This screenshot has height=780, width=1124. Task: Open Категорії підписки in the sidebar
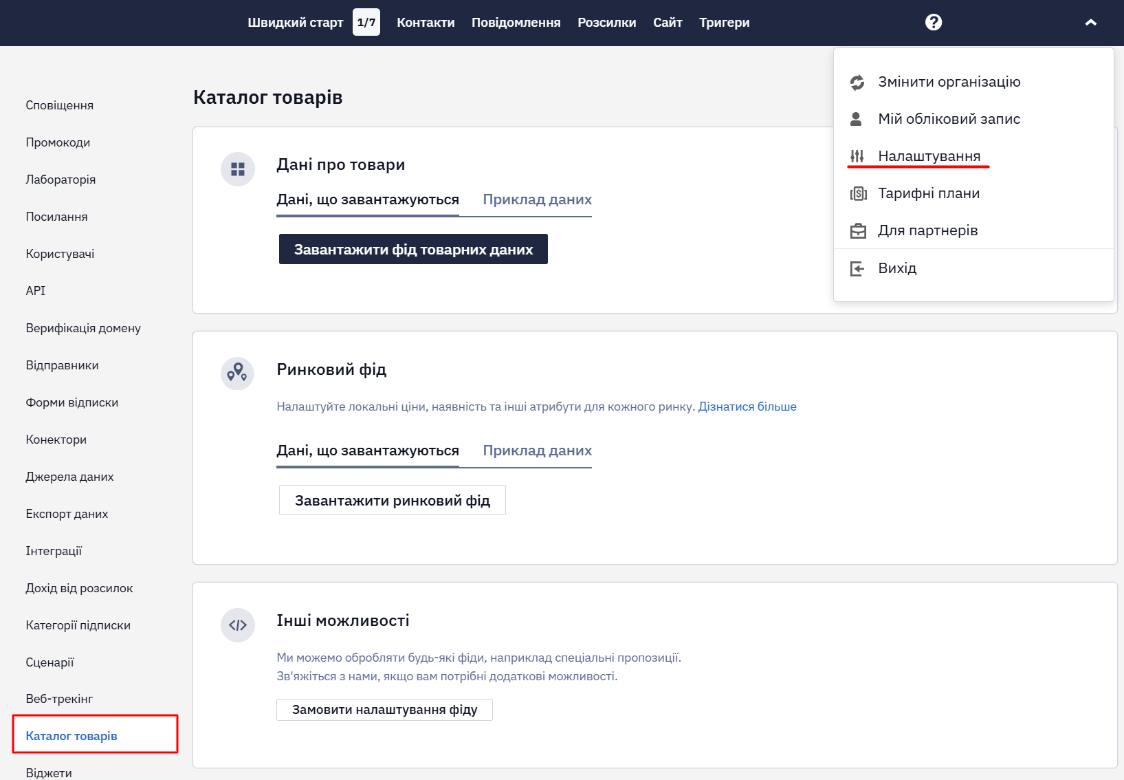(x=78, y=625)
